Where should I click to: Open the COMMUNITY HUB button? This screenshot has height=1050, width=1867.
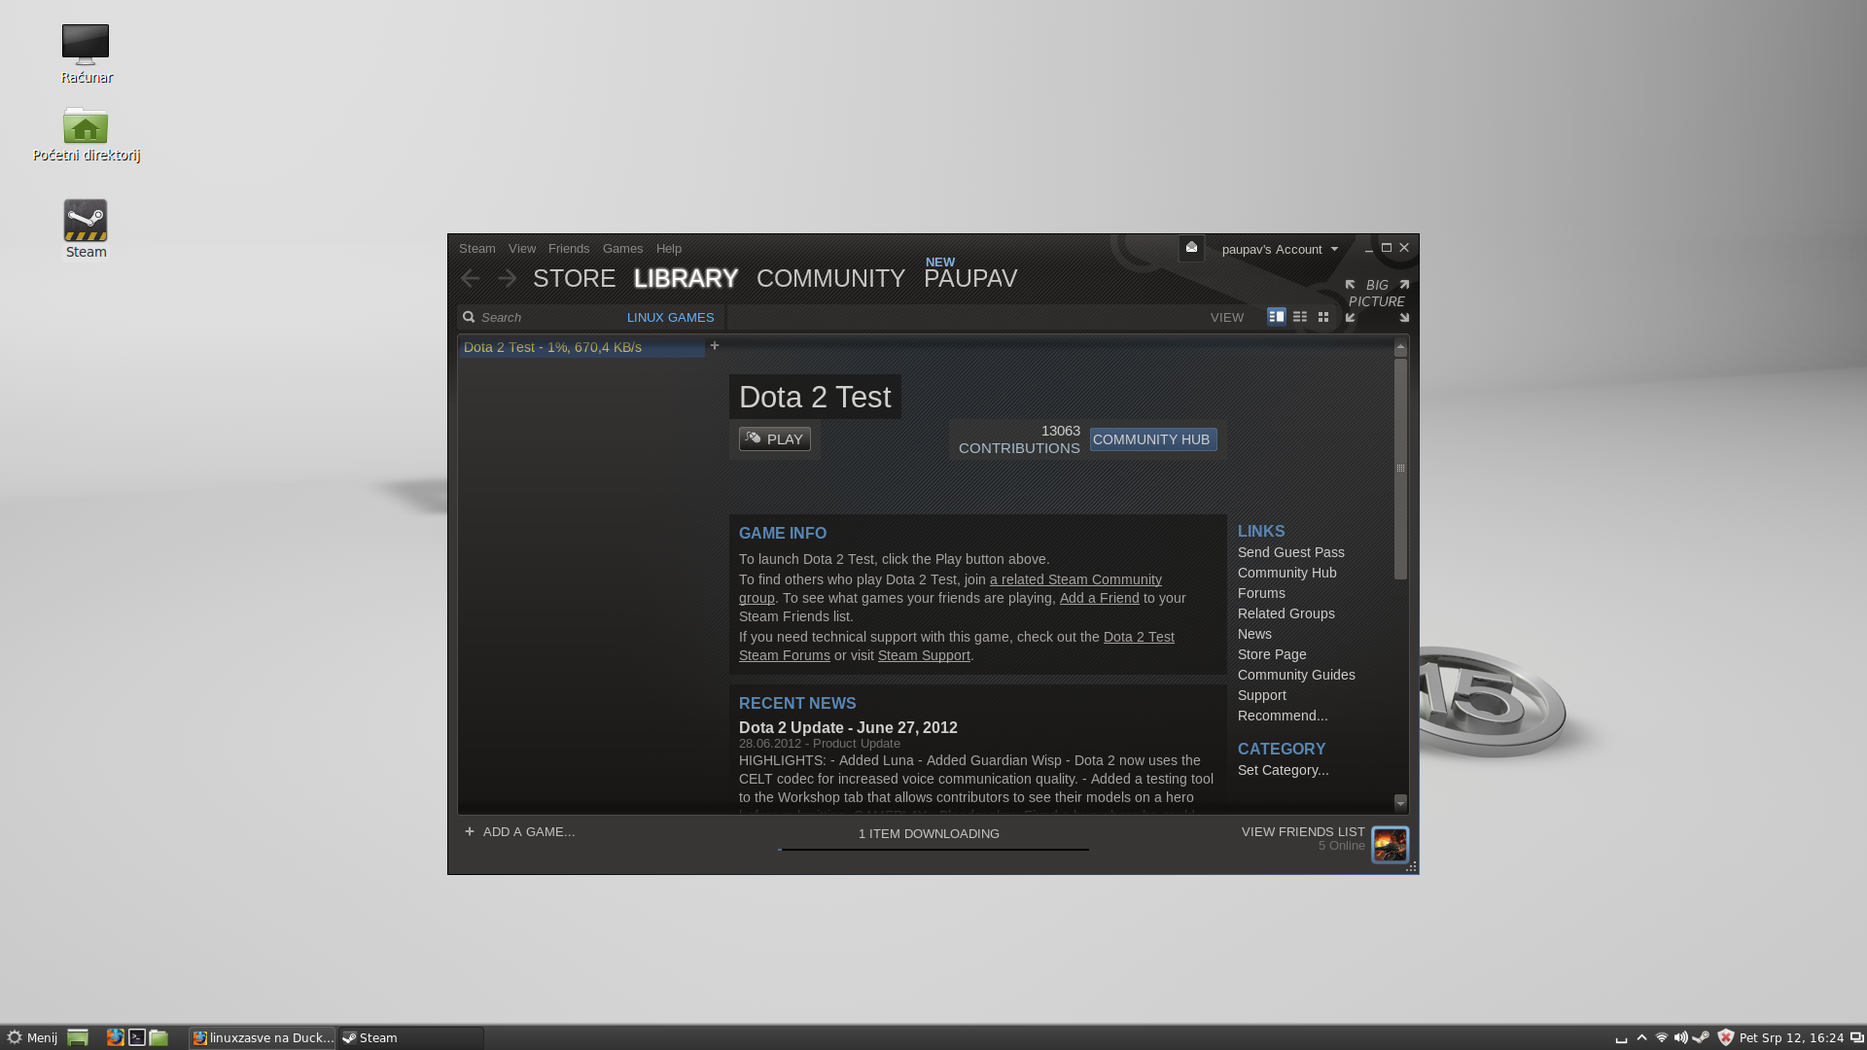click(1152, 439)
